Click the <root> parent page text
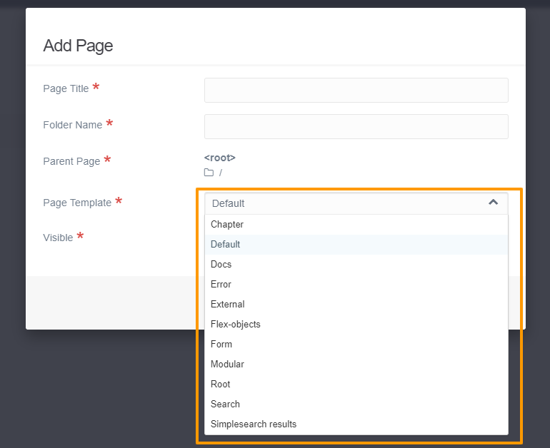Image resolution: width=550 pixels, height=448 pixels. click(x=219, y=158)
